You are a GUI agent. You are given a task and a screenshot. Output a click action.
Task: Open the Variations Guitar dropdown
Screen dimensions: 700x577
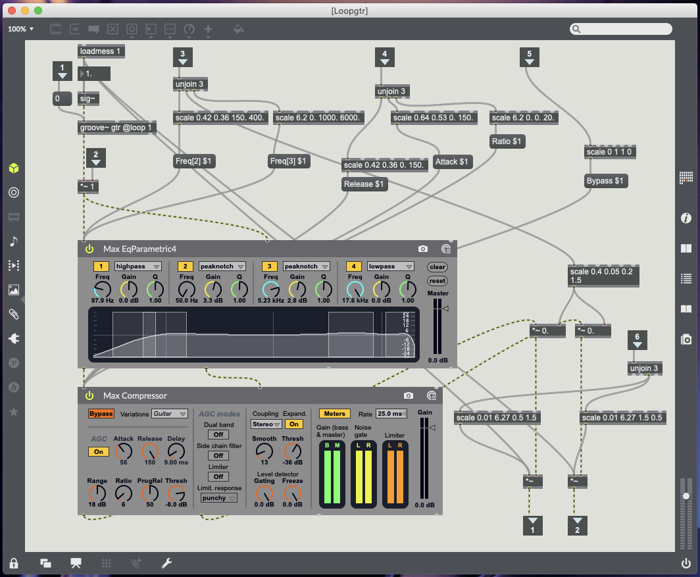[x=170, y=414]
